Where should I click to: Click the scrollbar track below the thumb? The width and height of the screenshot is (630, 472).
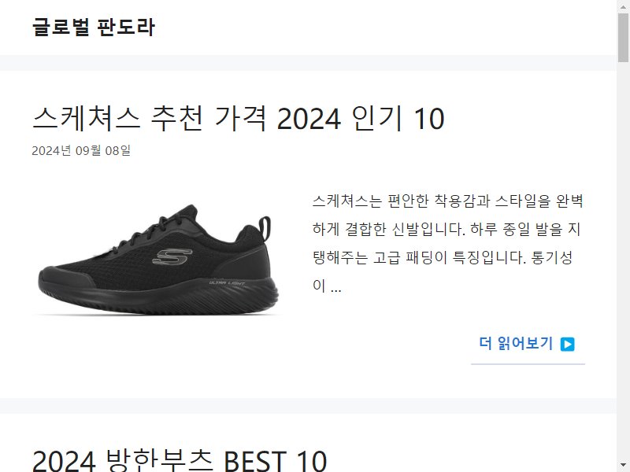[x=623, y=261]
